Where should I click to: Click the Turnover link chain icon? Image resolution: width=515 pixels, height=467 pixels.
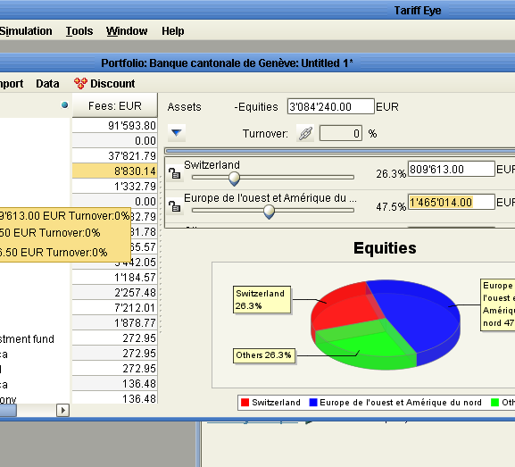305,133
